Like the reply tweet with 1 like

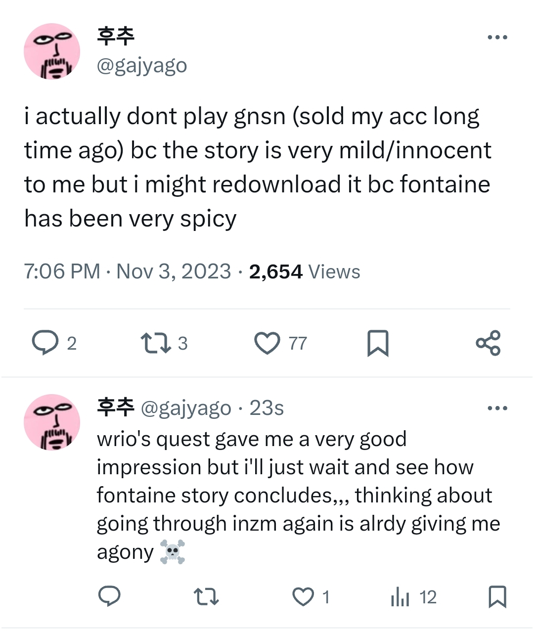pyautogui.click(x=303, y=596)
